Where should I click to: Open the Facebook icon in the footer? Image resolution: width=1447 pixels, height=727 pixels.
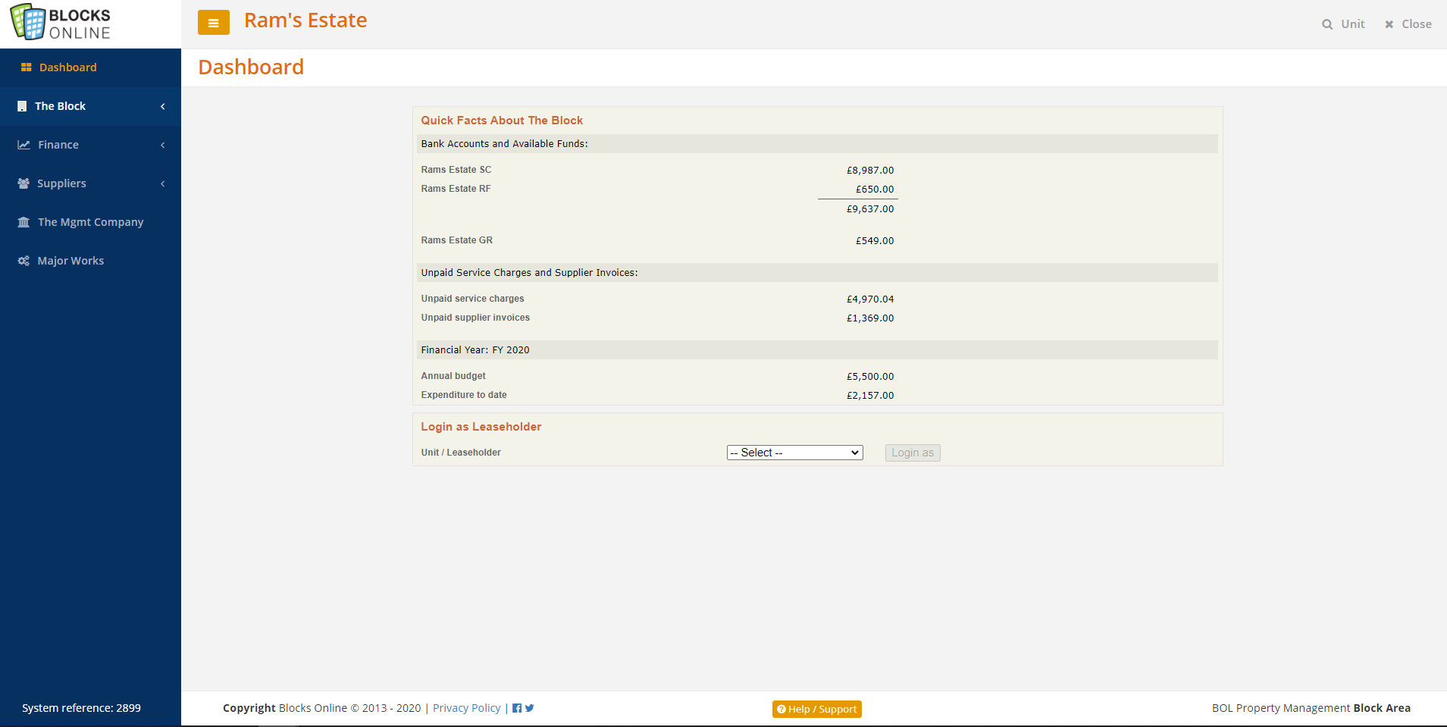coord(517,708)
